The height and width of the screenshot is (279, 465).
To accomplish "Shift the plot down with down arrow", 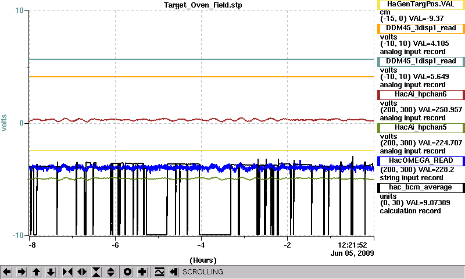I will [x=51, y=272].
